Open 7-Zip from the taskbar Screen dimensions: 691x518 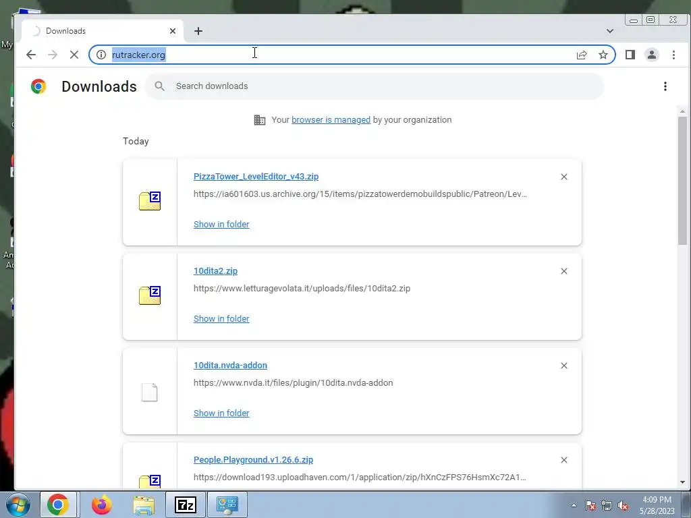tap(185, 505)
